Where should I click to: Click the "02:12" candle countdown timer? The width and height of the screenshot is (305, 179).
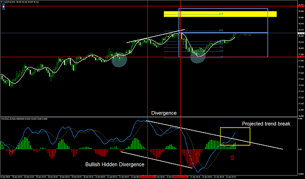pos(247,35)
